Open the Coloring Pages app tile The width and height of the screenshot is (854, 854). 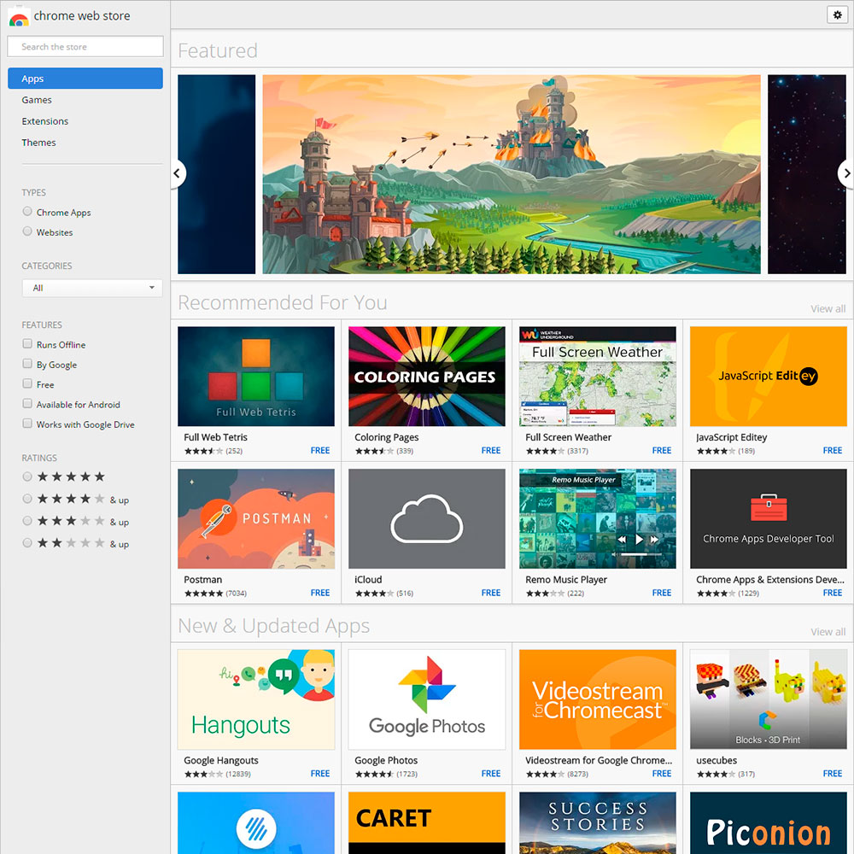(x=426, y=377)
